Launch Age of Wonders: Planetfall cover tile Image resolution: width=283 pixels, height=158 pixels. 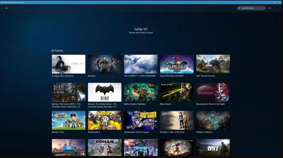point(177,64)
